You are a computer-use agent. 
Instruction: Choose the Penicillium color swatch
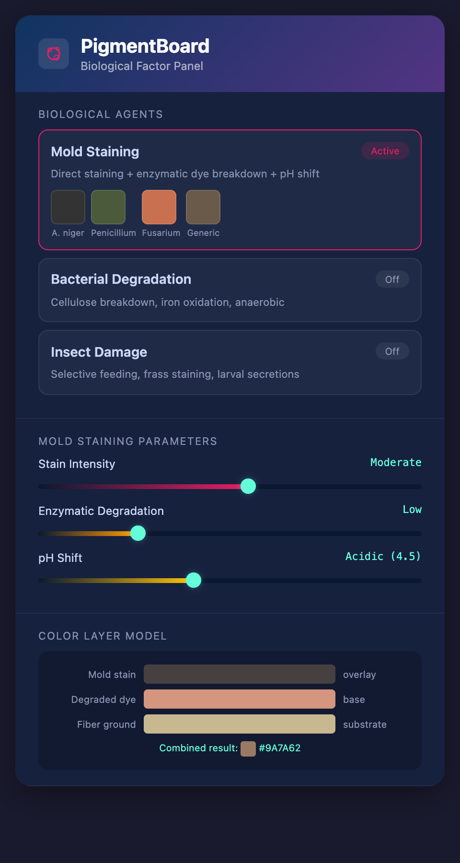click(108, 207)
